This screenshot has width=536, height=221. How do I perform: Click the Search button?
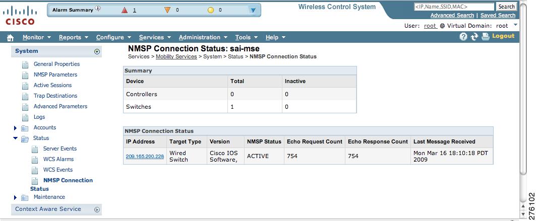point(506,7)
